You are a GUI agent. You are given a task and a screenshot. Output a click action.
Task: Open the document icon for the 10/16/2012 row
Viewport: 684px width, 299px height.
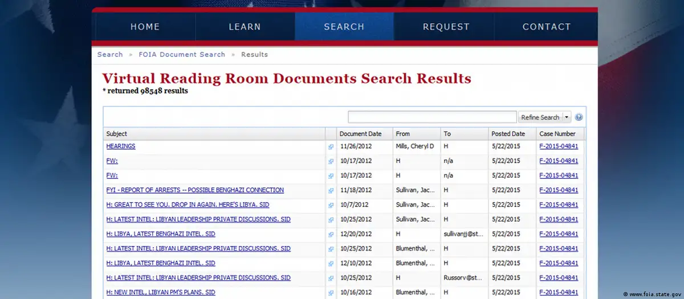coord(331,293)
